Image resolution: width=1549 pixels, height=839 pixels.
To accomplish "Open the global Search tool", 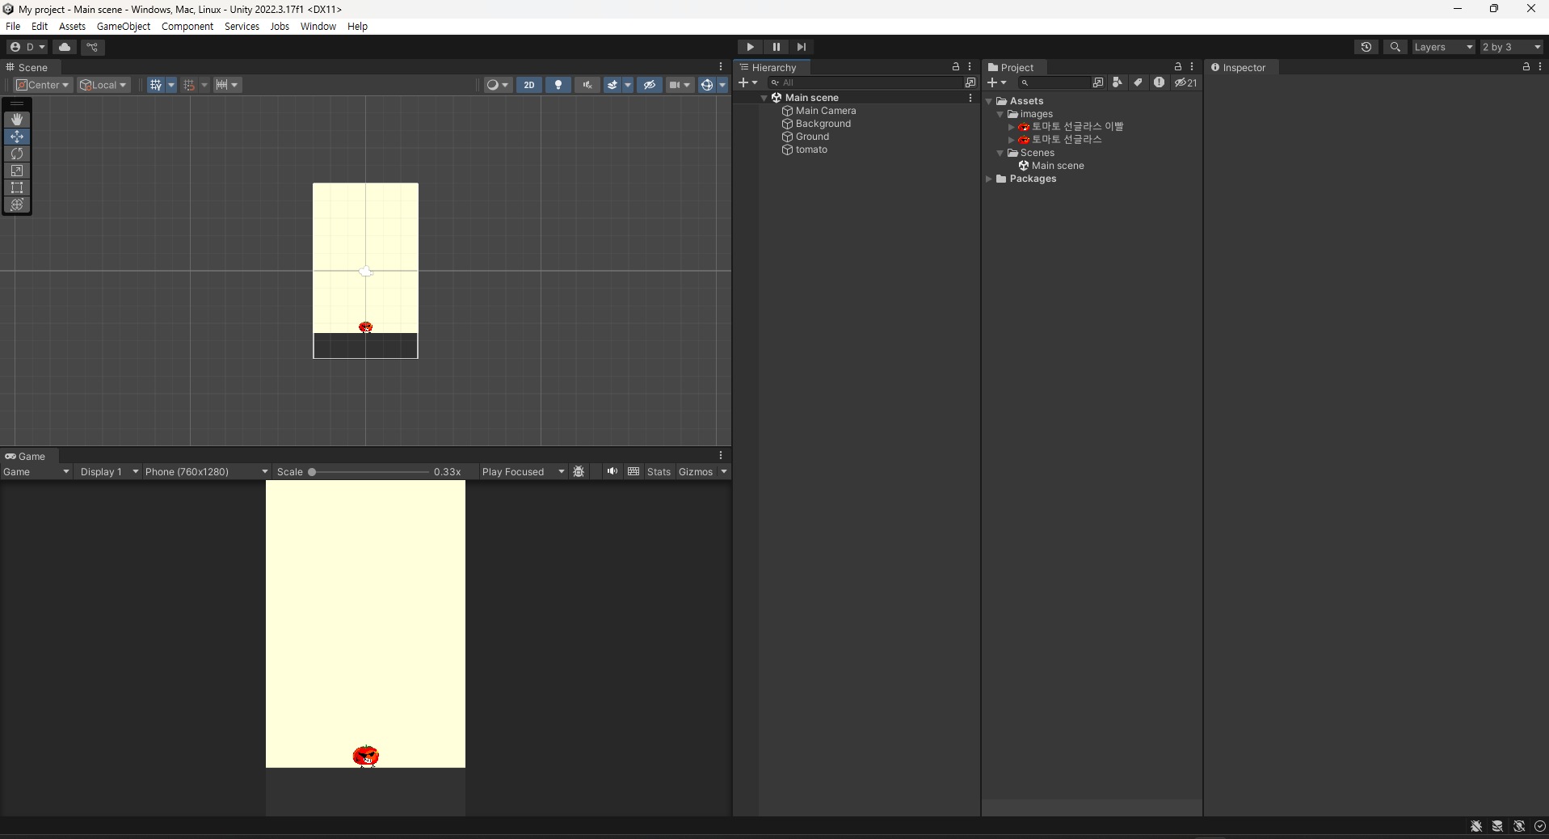I will [x=1395, y=47].
